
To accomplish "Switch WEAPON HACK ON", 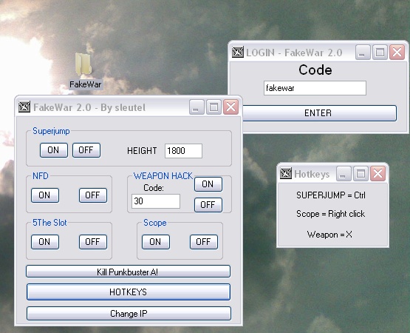I will (208, 184).
